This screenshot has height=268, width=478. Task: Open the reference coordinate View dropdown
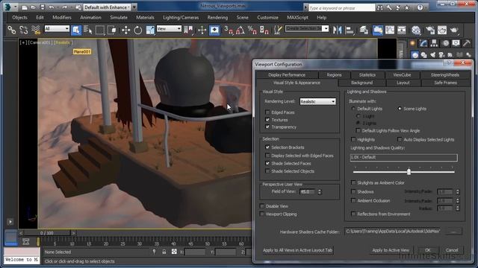click(x=169, y=28)
